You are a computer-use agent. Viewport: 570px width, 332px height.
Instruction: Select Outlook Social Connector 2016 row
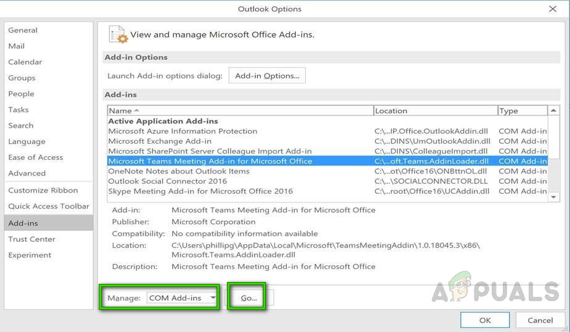coord(167,181)
